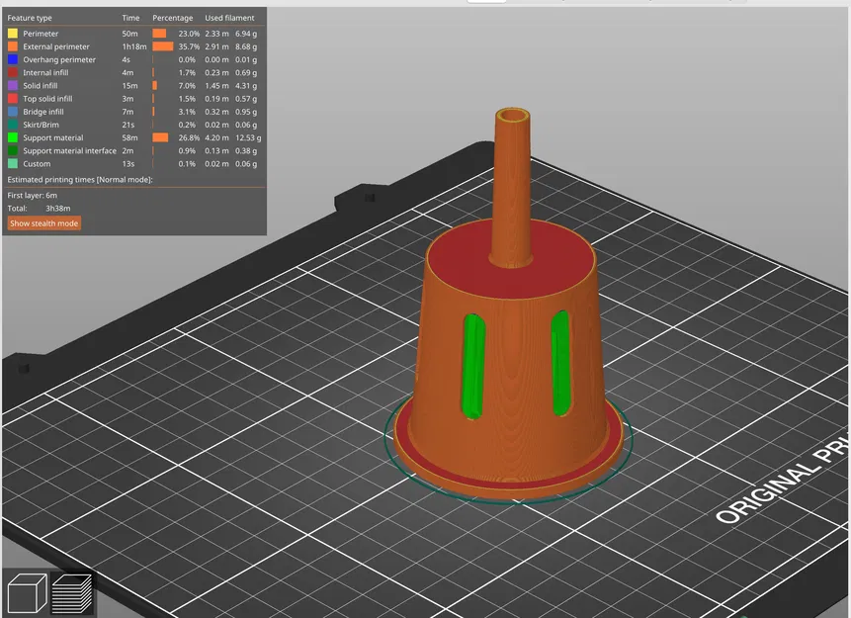851x618 pixels.
Task: Click the Percentage column header
Action: (173, 18)
